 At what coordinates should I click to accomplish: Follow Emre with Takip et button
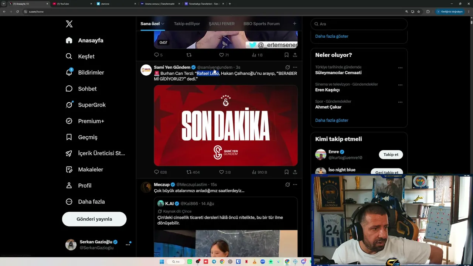point(391,154)
